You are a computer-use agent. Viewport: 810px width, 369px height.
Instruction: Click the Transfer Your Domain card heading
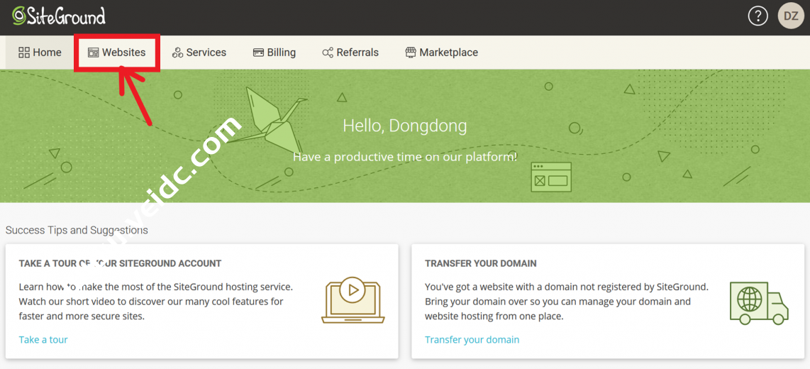(x=480, y=263)
